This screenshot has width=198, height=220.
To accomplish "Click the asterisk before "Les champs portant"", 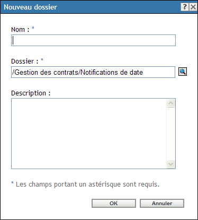I will click(12, 183).
